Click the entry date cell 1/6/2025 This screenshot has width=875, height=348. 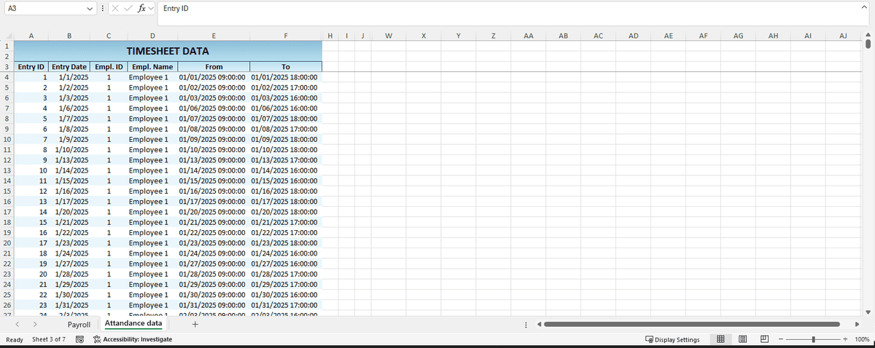click(70, 108)
